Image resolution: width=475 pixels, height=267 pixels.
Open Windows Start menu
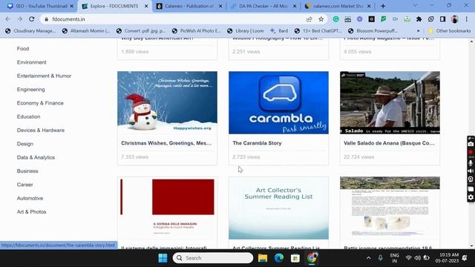click(x=163, y=258)
